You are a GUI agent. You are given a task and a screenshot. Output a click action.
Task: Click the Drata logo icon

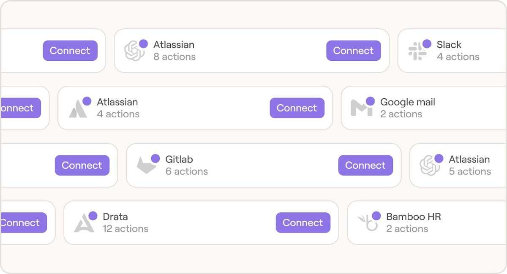84,223
